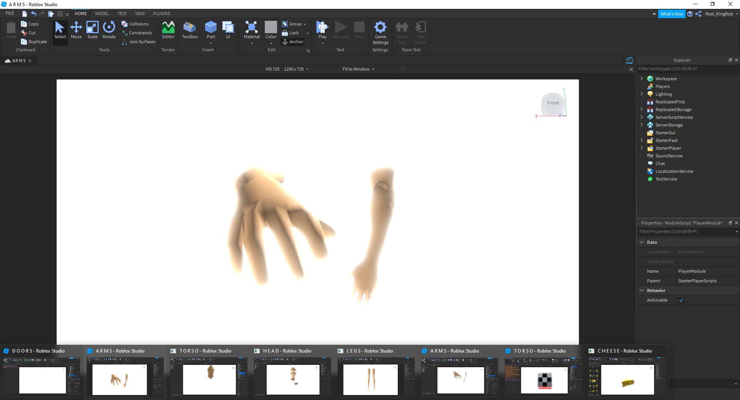Switch to HEAD Roblox Studio window thumbnail
This screenshot has width=740, height=400.
click(293, 373)
